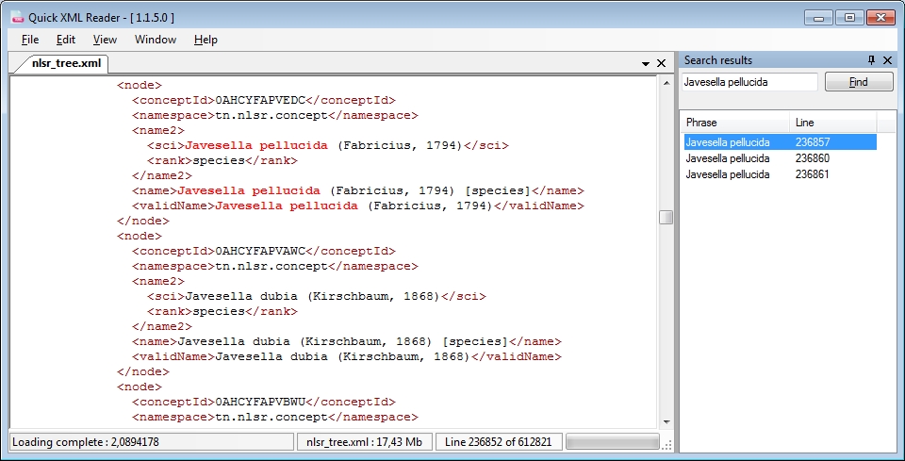The width and height of the screenshot is (905, 461).
Task: Maximize the Quick XML Reader window
Action: pos(849,17)
